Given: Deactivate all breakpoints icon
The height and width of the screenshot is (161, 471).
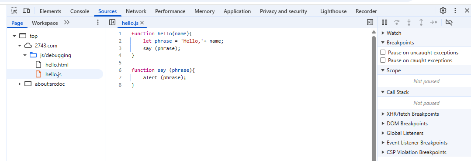Looking at the screenshot, I should (x=449, y=23).
